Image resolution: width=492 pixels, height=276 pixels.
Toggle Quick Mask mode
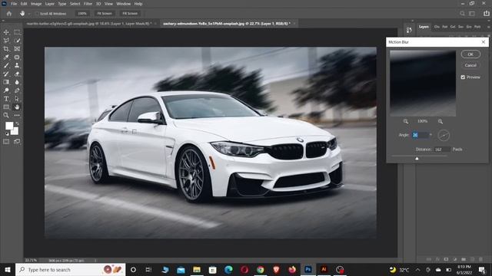tap(6, 142)
